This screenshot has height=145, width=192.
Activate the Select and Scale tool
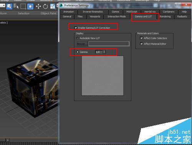pyautogui.click(x=53, y=6)
